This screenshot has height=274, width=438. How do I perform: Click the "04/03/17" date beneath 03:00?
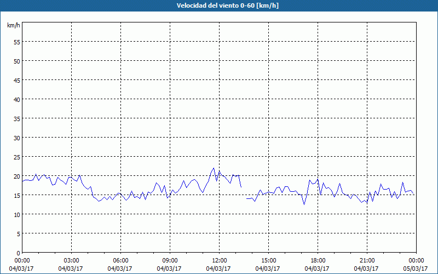click(x=71, y=269)
